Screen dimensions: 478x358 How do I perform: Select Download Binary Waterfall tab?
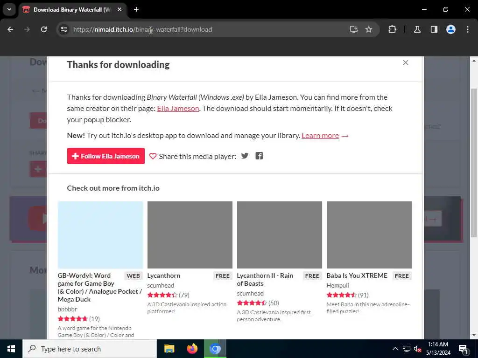tap(71, 9)
